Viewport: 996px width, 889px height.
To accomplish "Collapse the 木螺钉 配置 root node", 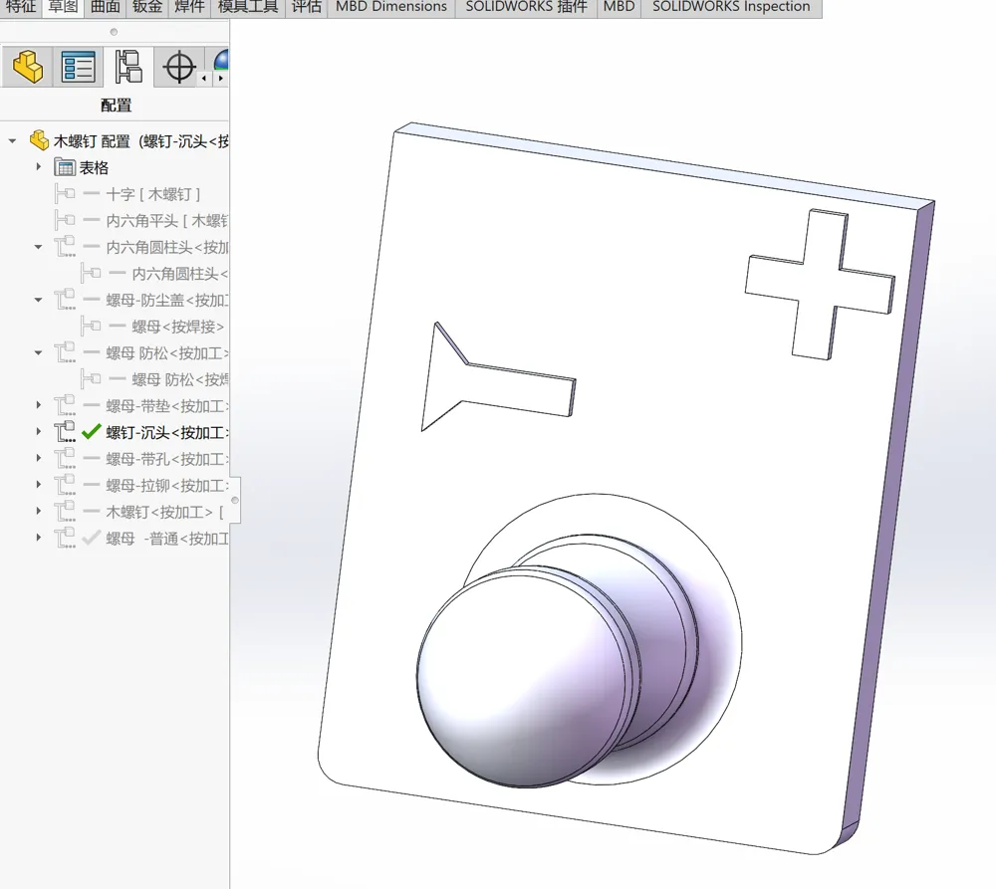I will click(x=12, y=141).
